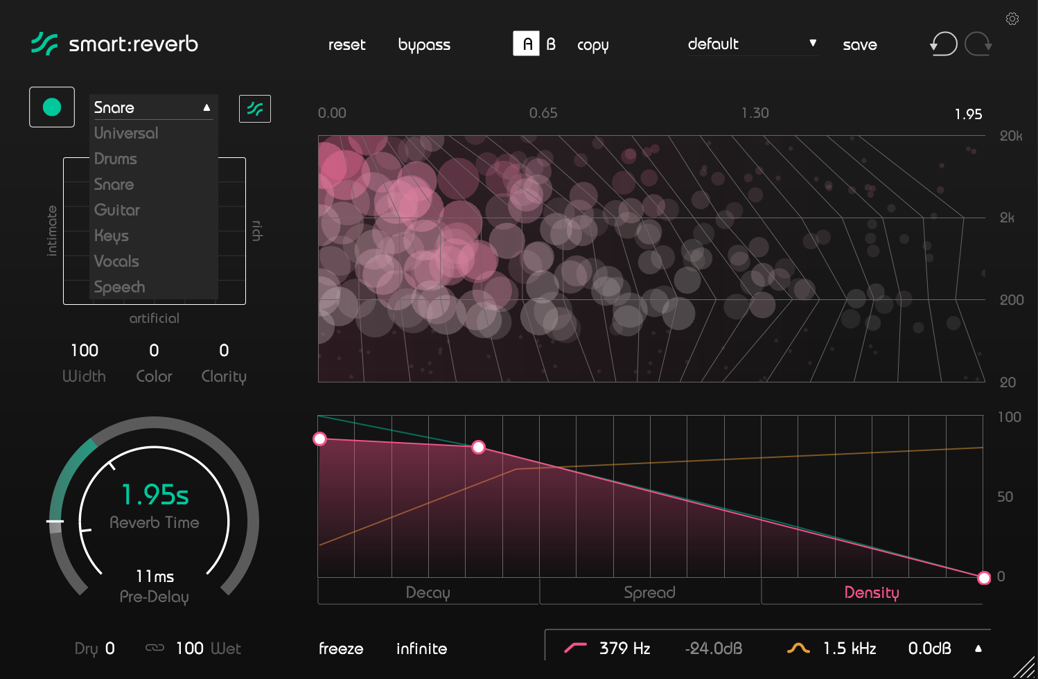Expand the EQ panel arrow
Image resolution: width=1038 pixels, height=679 pixels.
coord(978,649)
